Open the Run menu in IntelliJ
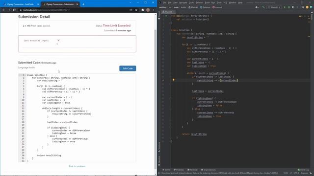314x176 pixels. [213, 2]
